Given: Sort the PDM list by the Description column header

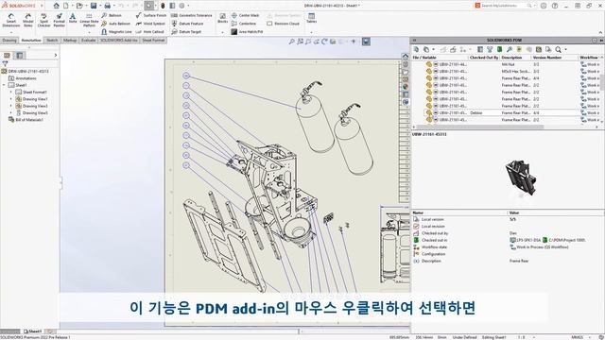Looking at the screenshot, I should tap(515, 58).
